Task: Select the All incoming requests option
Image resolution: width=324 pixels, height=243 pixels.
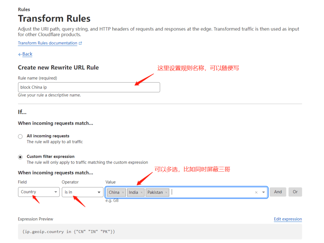Action: tap(20, 136)
